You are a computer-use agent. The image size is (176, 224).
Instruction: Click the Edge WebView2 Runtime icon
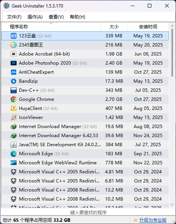[x=14, y=163]
